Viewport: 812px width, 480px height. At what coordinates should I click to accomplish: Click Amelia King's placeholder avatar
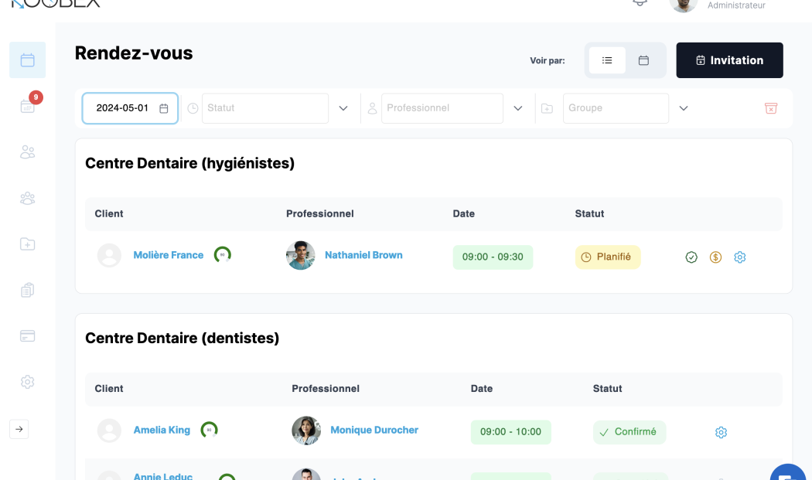(109, 431)
